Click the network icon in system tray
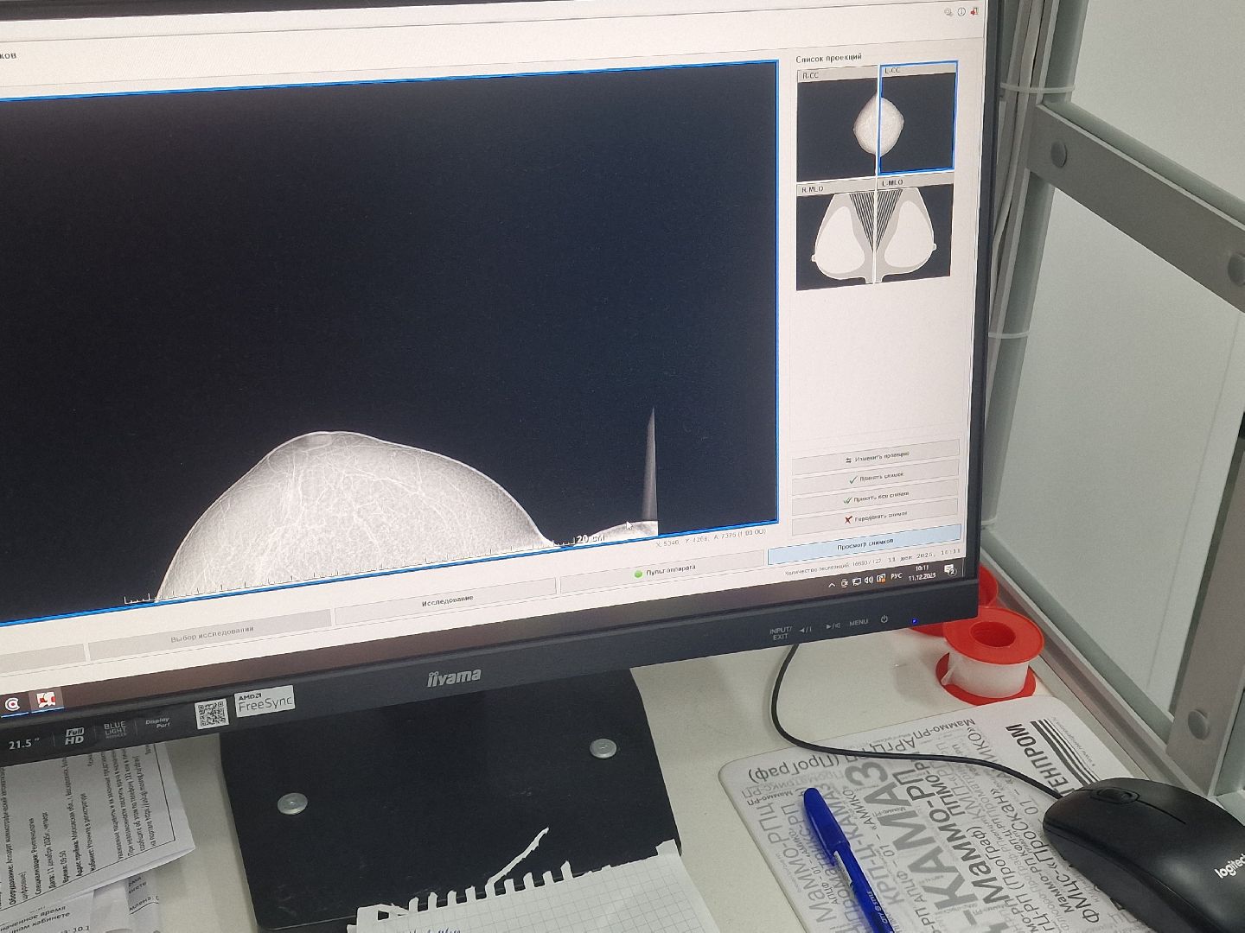Viewport: 1245px width, 933px height. pos(856,580)
